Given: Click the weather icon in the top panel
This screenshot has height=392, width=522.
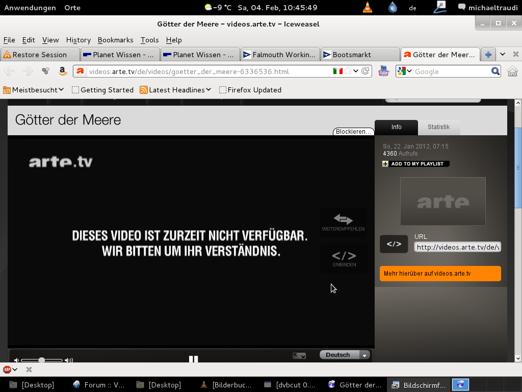Looking at the screenshot, I should point(208,7).
